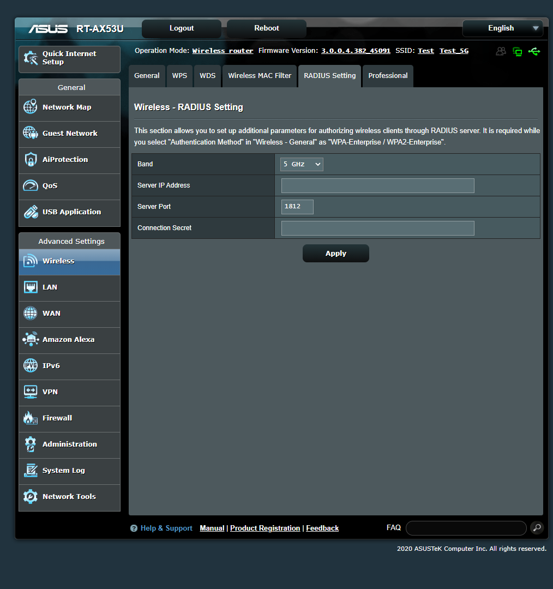Viewport: 553px width, 589px height.
Task: Open the Professional tab
Action: pos(388,75)
